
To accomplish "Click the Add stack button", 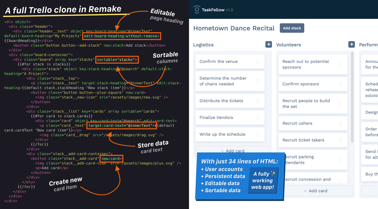I will (x=292, y=28).
